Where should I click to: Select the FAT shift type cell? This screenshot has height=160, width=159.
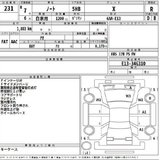[x=5, y=42]
